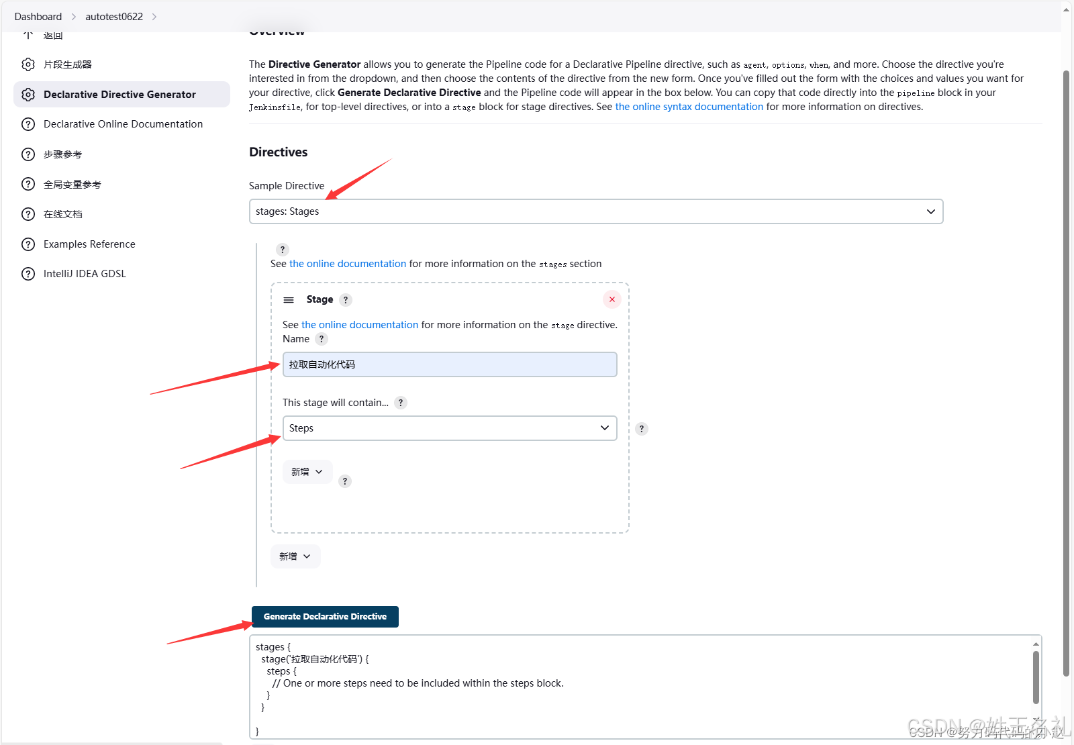The image size is (1074, 745).
Task: Click help icon above stages documentation text
Action: pyautogui.click(x=283, y=250)
